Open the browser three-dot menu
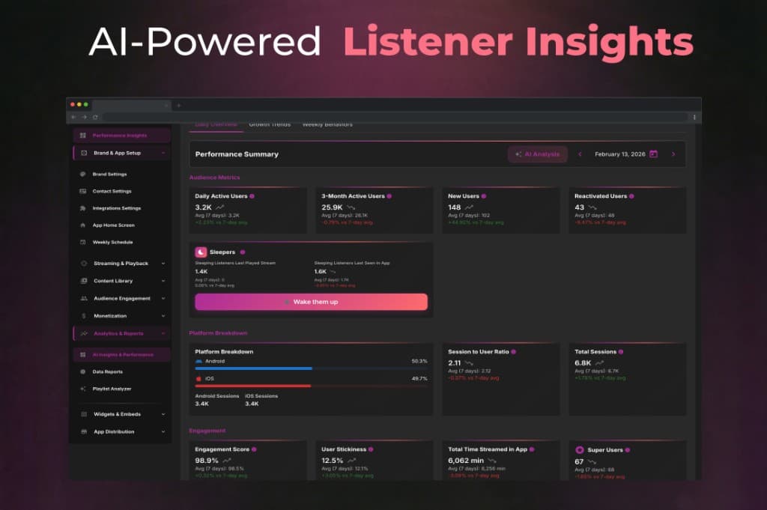This screenshot has width=767, height=510. coord(694,118)
